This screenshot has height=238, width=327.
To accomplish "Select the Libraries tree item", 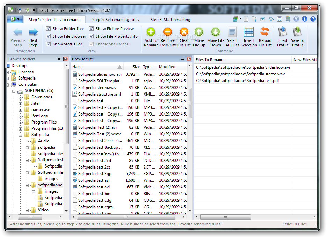I will click(x=26, y=72).
